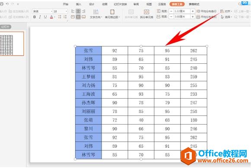Screen dimensions: 251x168
Task: Vertically center cell text
Action: (x=78, y=17)
